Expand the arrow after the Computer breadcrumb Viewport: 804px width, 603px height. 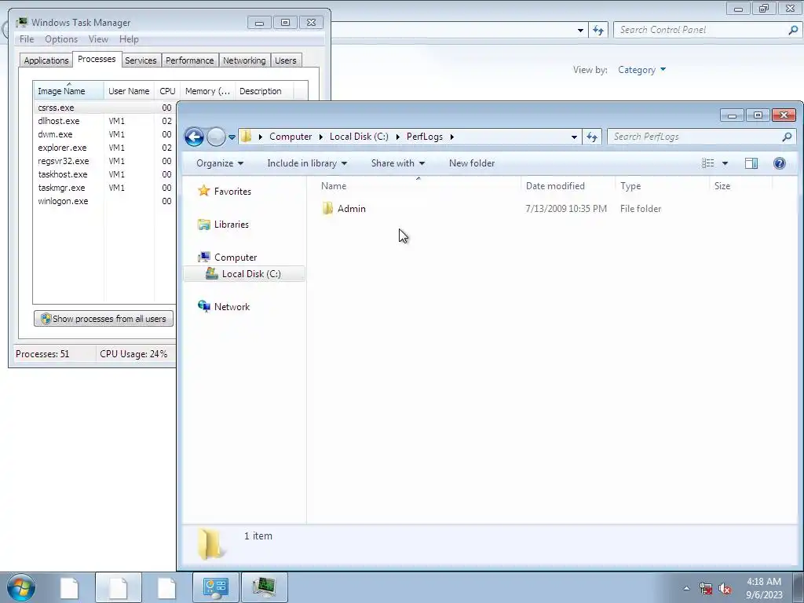tap(320, 137)
